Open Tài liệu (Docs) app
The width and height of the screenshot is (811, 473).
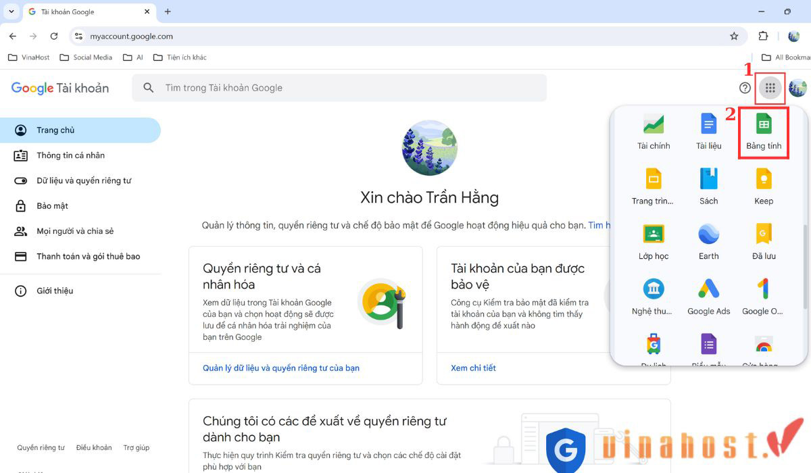point(709,132)
